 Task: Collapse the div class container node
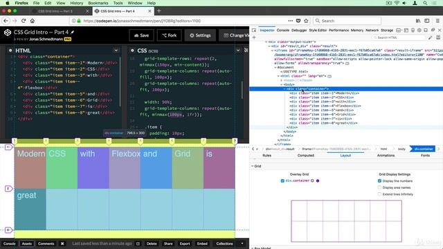[x=284, y=89]
